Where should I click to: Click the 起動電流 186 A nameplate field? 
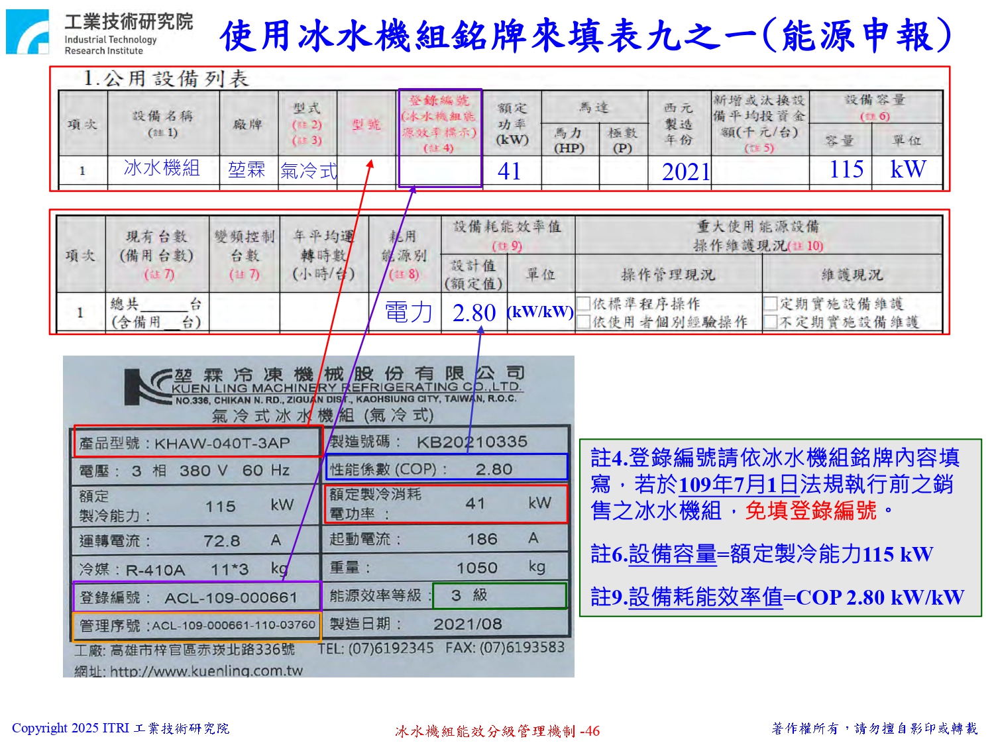(x=447, y=538)
